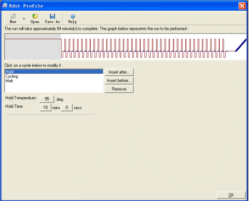The width and height of the screenshot is (249, 201).
Task: Create a New profile from the toolbar
Action: click(13, 19)
